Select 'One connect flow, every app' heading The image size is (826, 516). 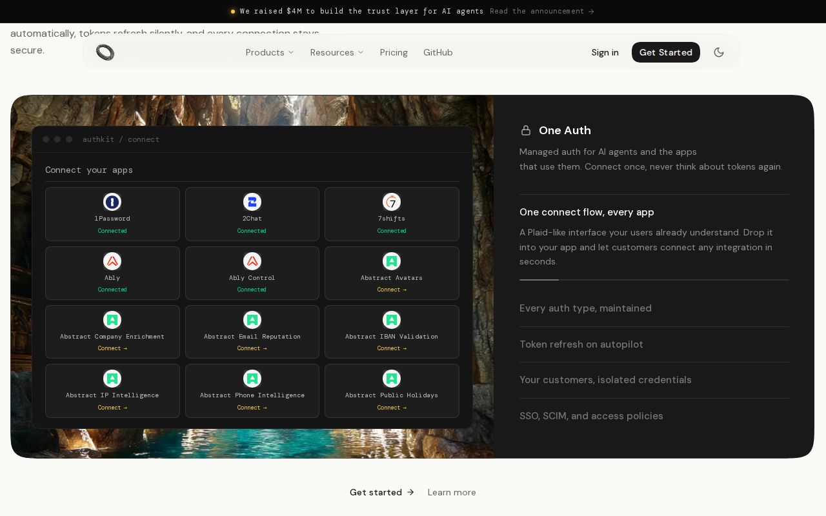(587, 212)
